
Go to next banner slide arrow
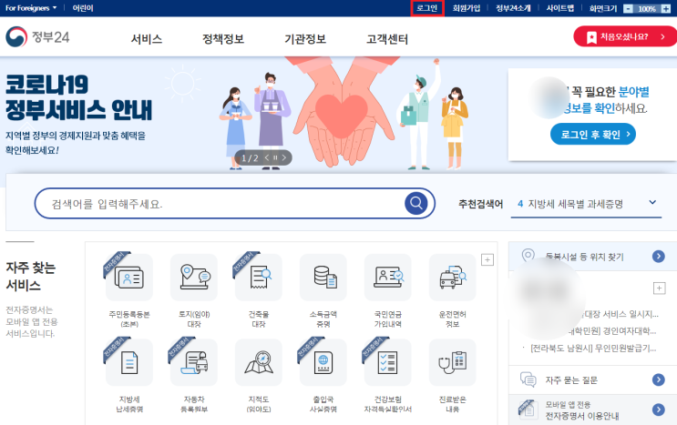[283, 157]
